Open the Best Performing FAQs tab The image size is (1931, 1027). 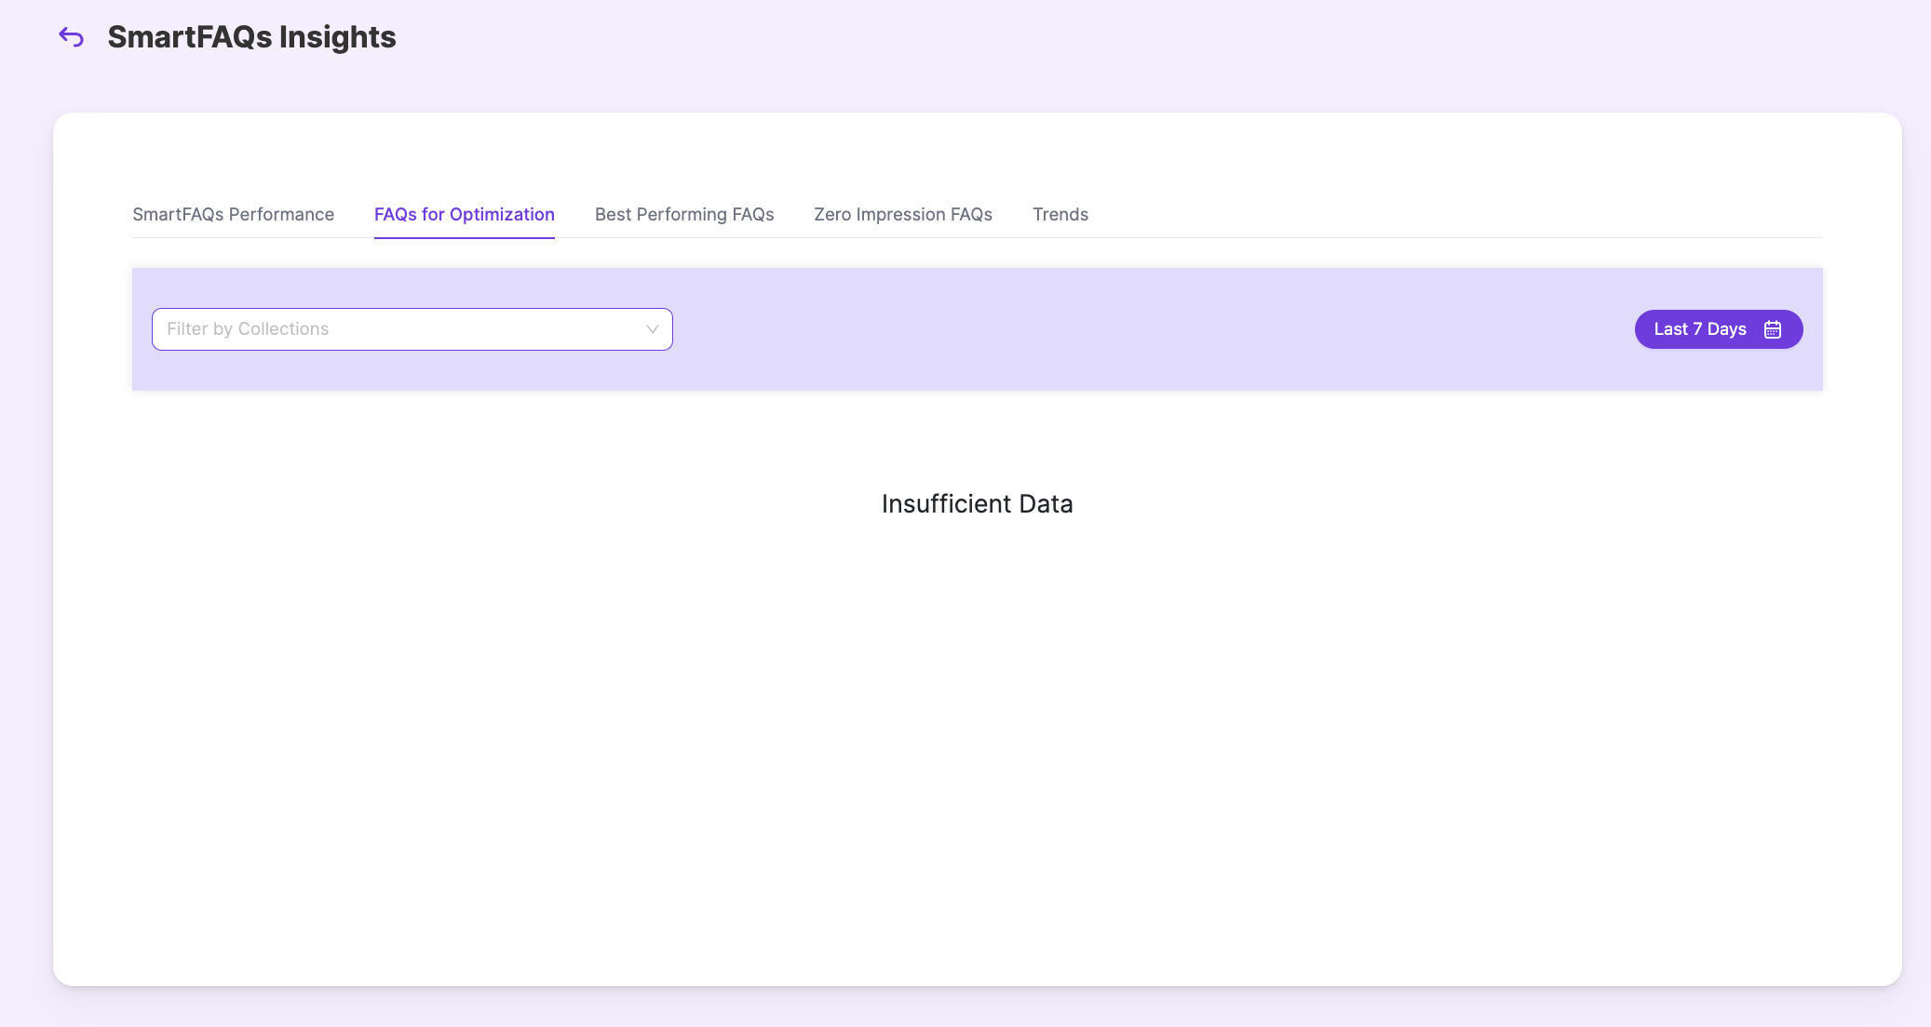click(683, 214)
